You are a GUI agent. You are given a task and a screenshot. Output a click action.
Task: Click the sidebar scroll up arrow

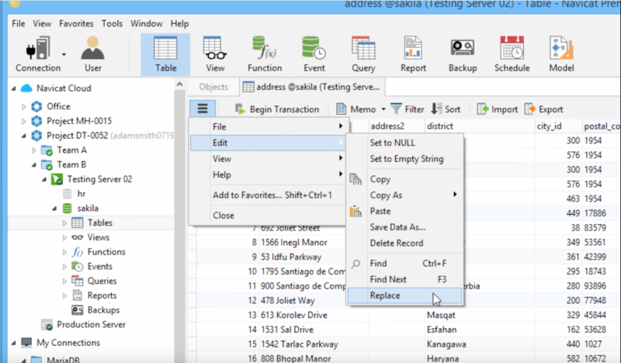point(179,85)
